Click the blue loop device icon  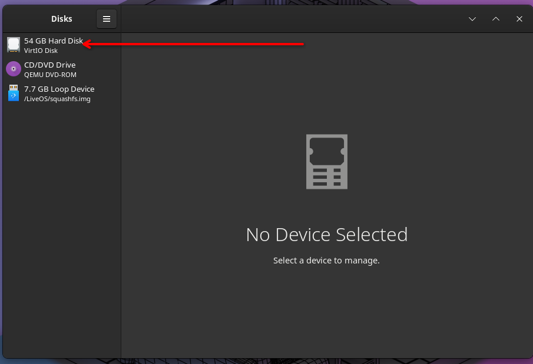[x=14, y=93]
